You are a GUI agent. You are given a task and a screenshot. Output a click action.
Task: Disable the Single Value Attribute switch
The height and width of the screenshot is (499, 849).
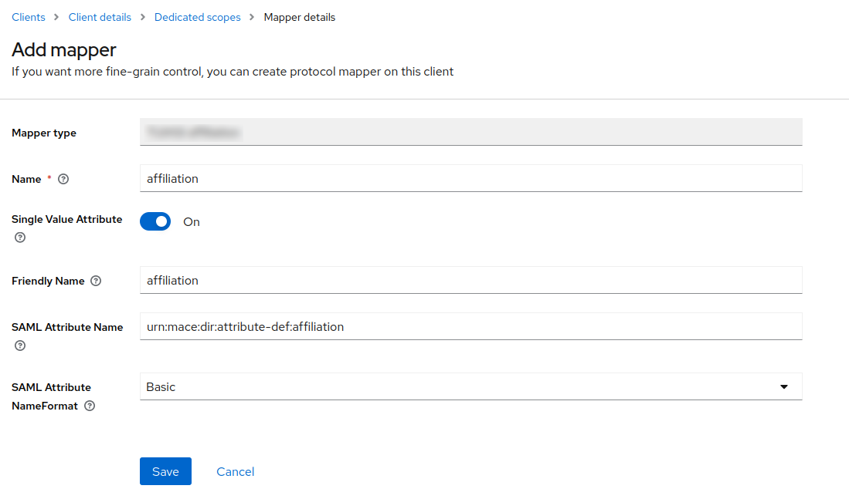(x=155, y=222)
